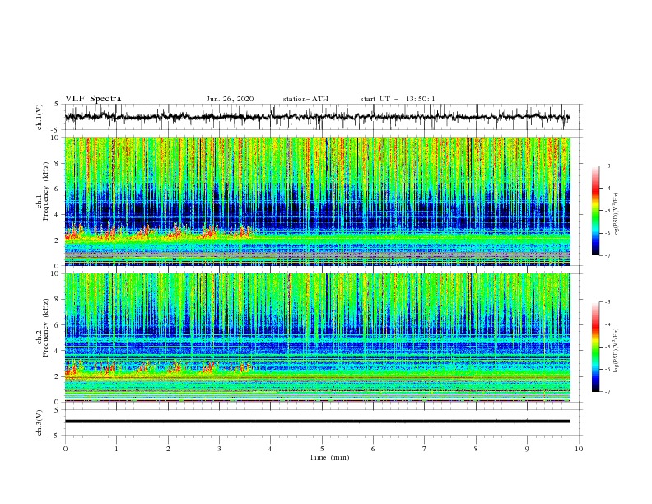Image resolution: width=652 pixels, height=504 pixels.
Task: Click the "VLF Spectra" plot title
Action: coord(93,99)
